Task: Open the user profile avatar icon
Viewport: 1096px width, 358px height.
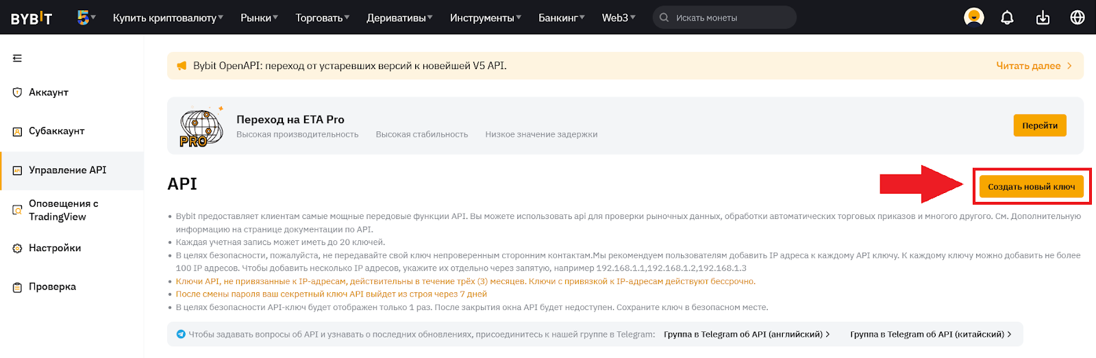Action: [x=973, y=17]
